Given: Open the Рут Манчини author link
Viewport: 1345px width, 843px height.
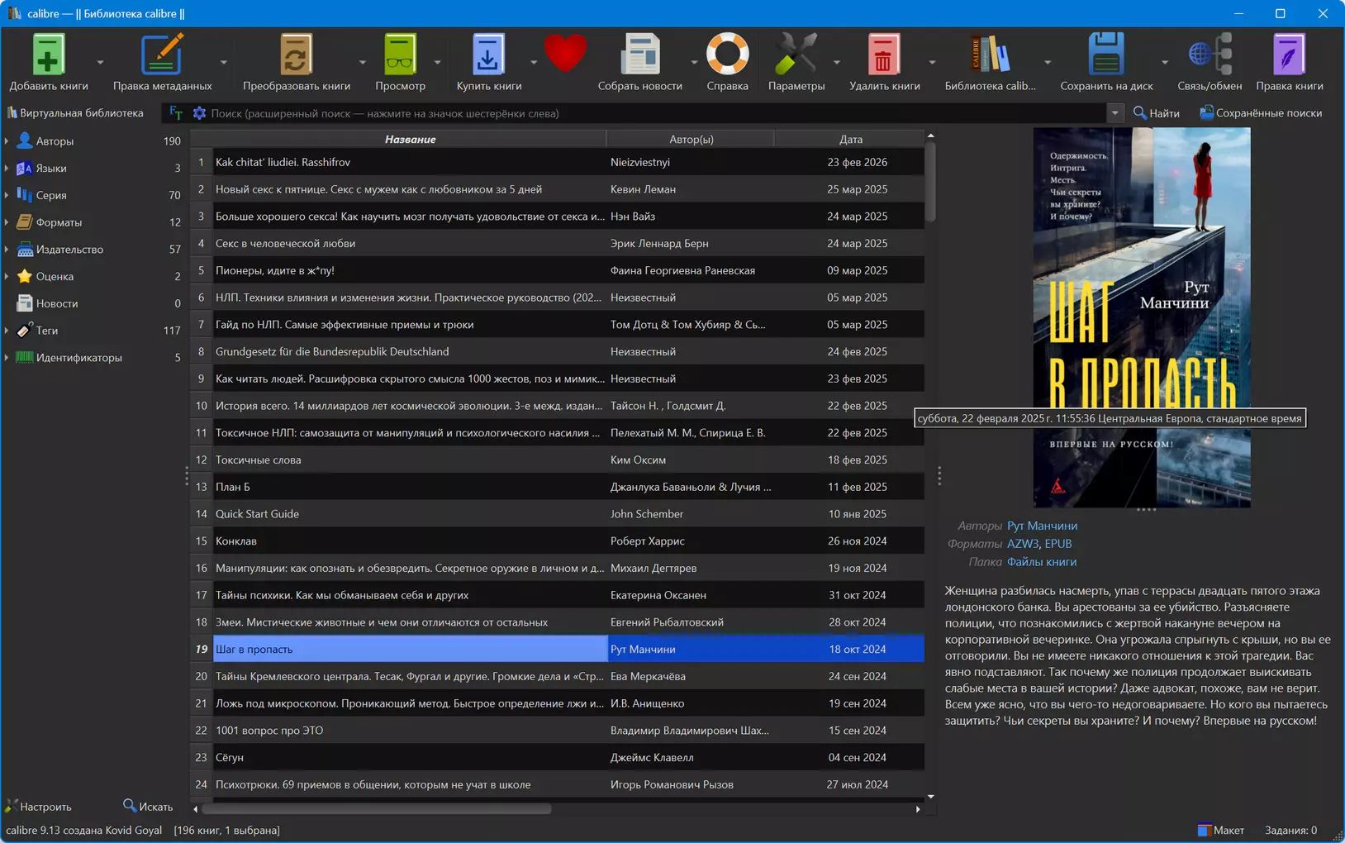Looking at the screenshot, I should 1042,526.
